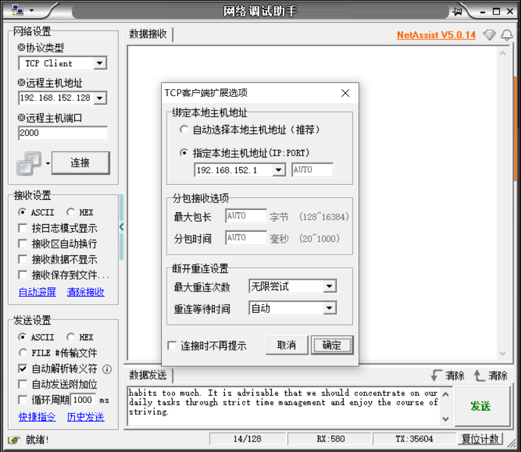The image size is (521, 452).
Task: Click 取消 in the dialog
Action: 287,345
